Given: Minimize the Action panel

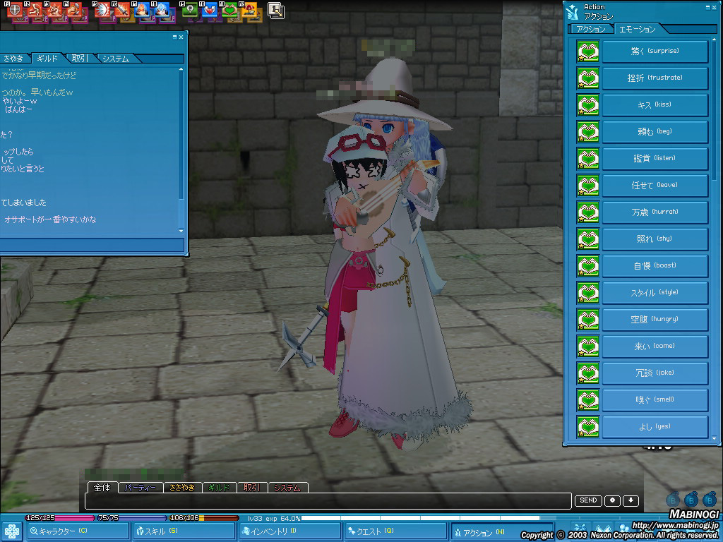Looking at the screenshot, I should (x=708, y=7).
